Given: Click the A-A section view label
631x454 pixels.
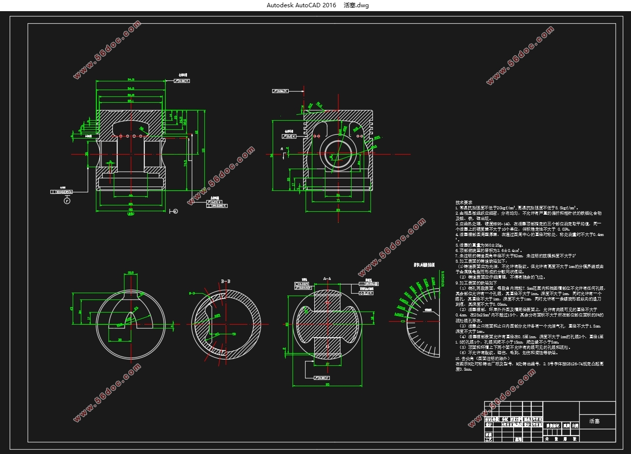Looking at the screenshot, I should (327, 279).
